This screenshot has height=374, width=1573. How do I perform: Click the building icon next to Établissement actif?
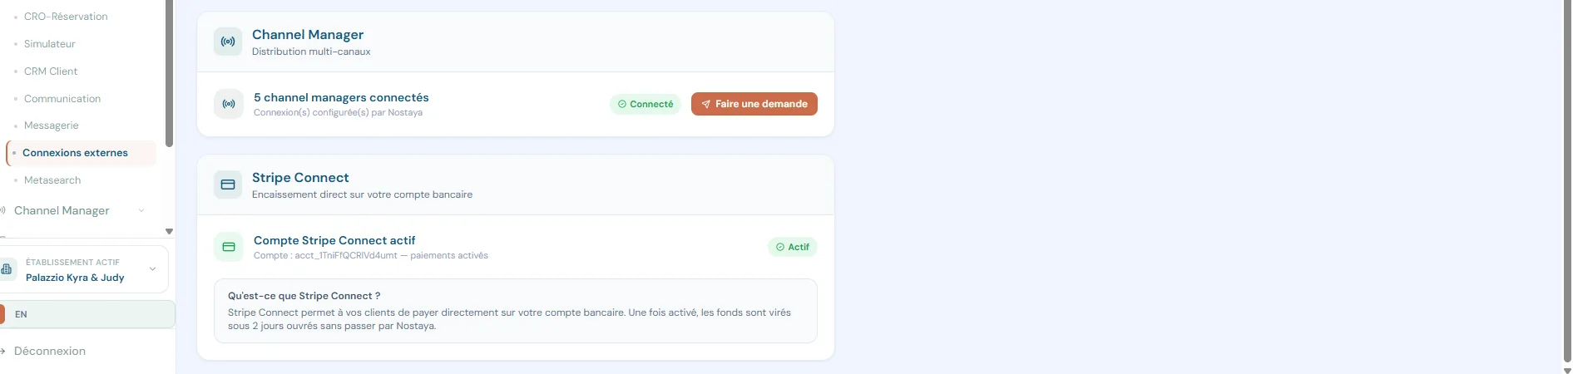pos(7,269)
